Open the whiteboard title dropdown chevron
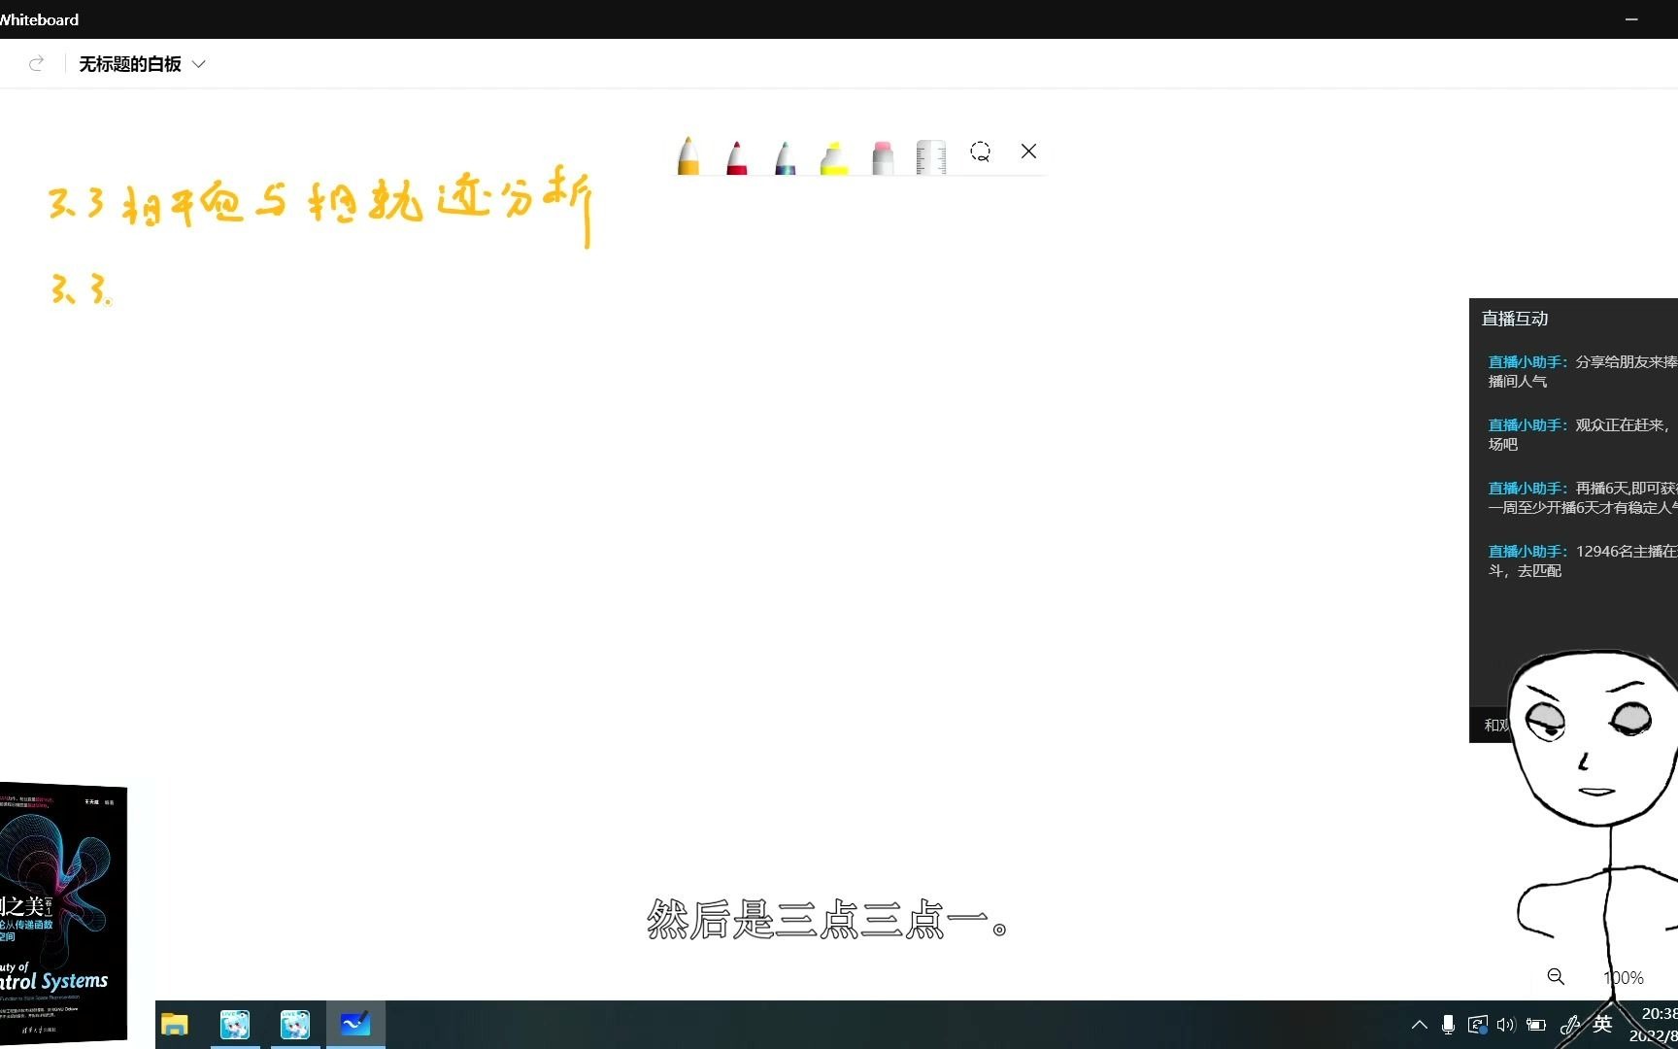The width and height of the screenshot is (1678, 1049). [199, 64]
